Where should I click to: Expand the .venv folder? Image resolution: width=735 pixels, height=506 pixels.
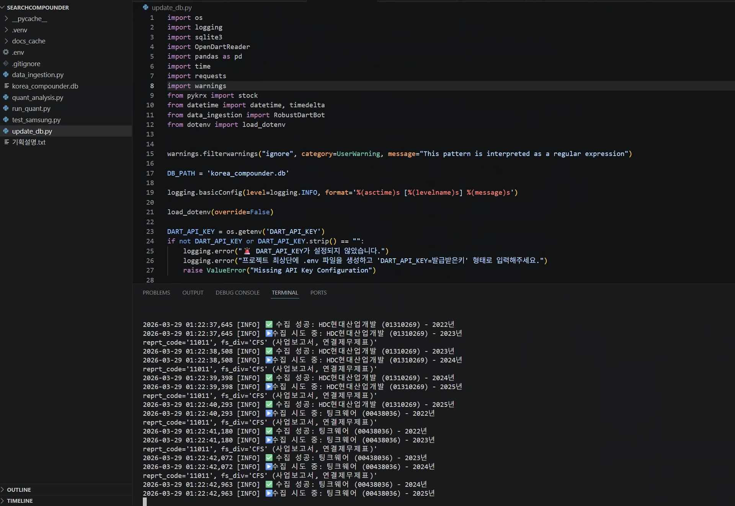pos(6,30)
